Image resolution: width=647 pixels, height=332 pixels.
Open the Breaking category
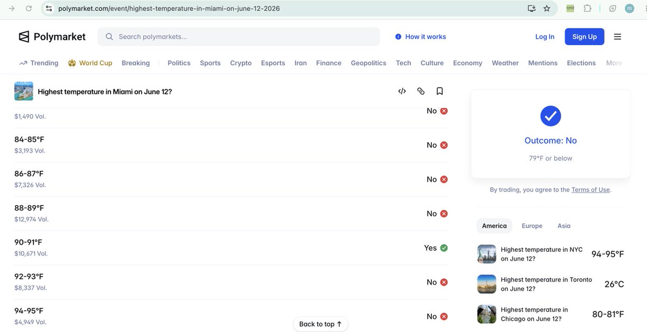pos(136,63)
